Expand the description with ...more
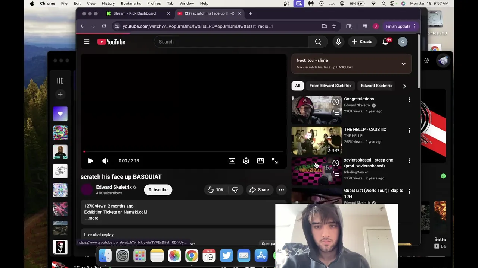Screen dimensions: 478x268 91,218
